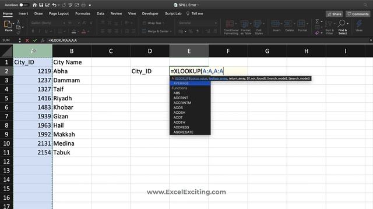Expand the Undo history dropdown arrow
373x209 pixels.
[x=59, y=5]
